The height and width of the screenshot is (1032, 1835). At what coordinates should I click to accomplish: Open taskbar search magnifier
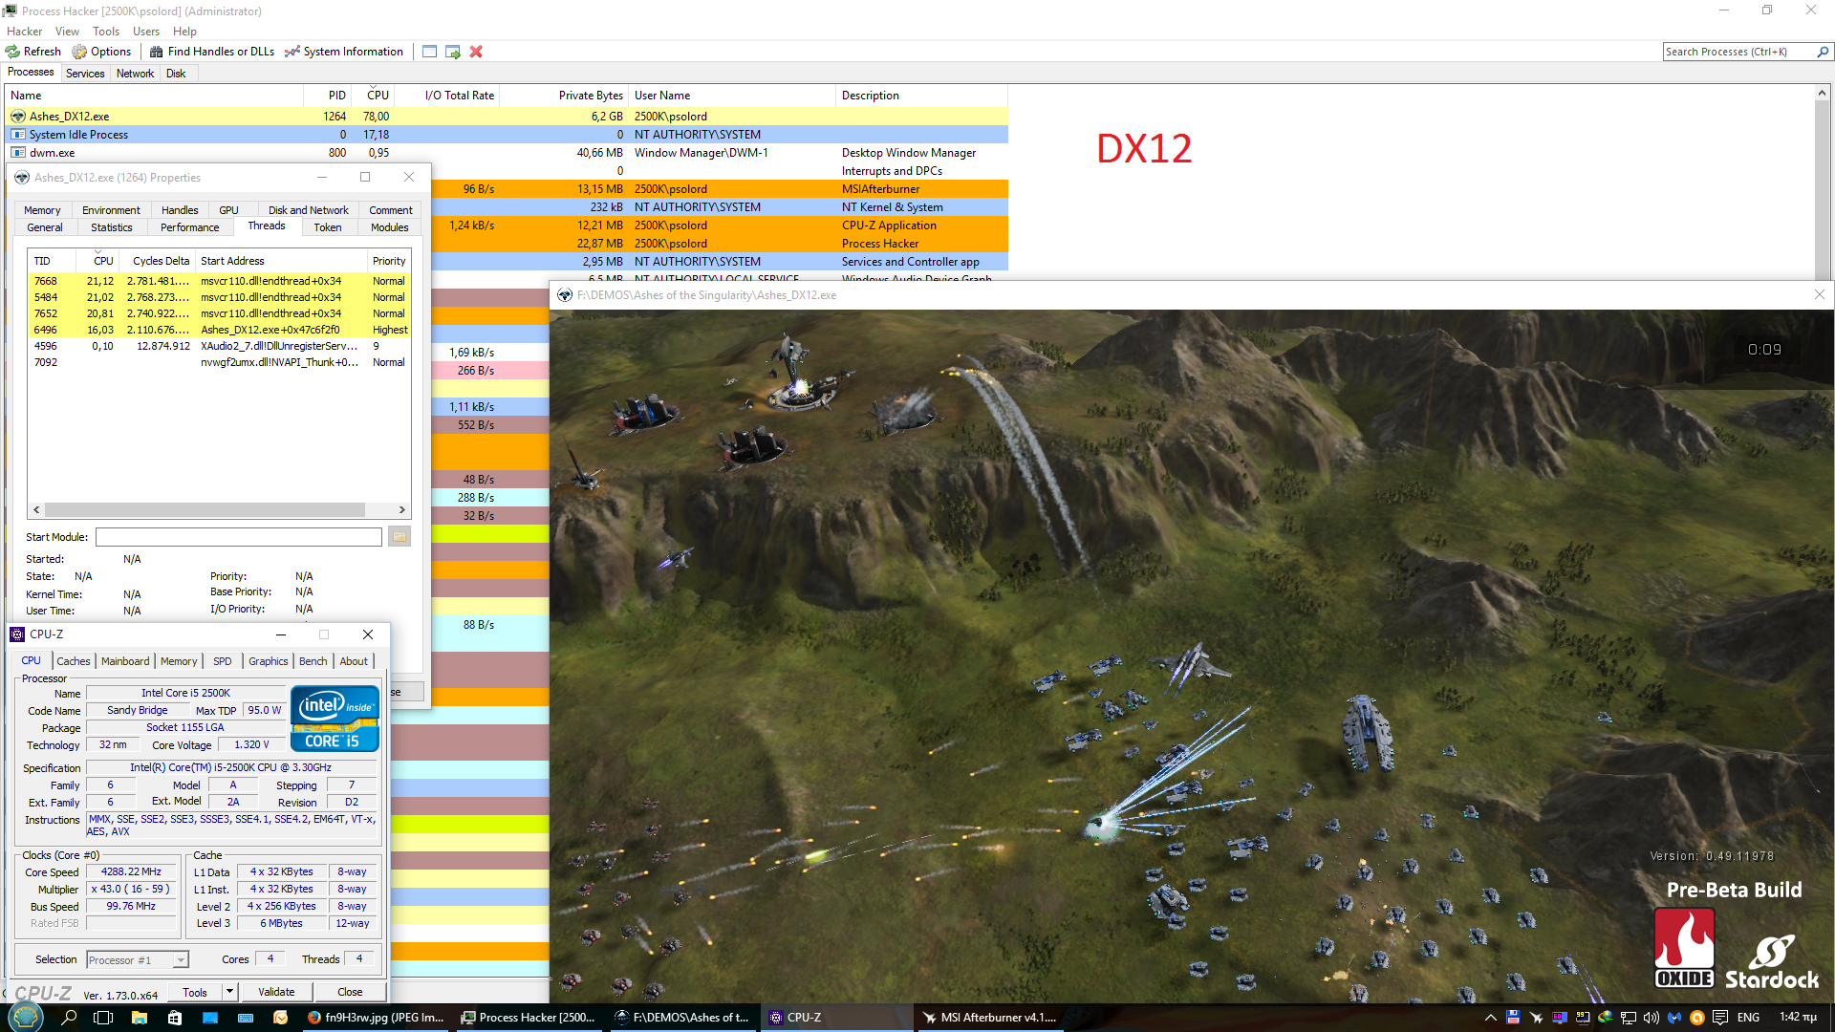(69, 1018)
